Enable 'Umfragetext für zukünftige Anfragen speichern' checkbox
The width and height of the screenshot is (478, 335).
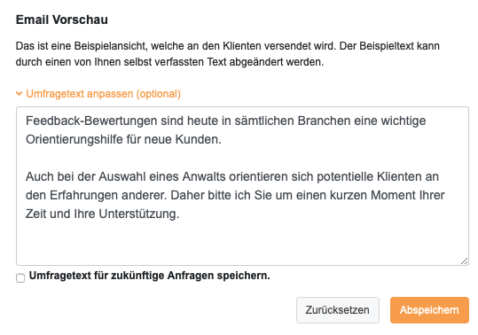pyautogui.click(x=20, y=278)
